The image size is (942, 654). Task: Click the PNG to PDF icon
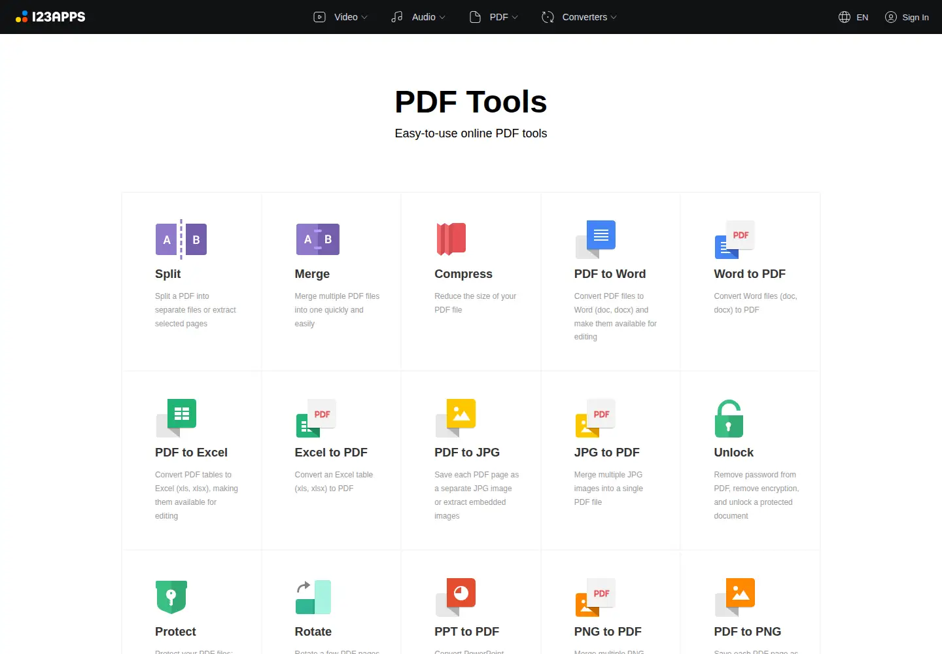[x=595, y=597]
